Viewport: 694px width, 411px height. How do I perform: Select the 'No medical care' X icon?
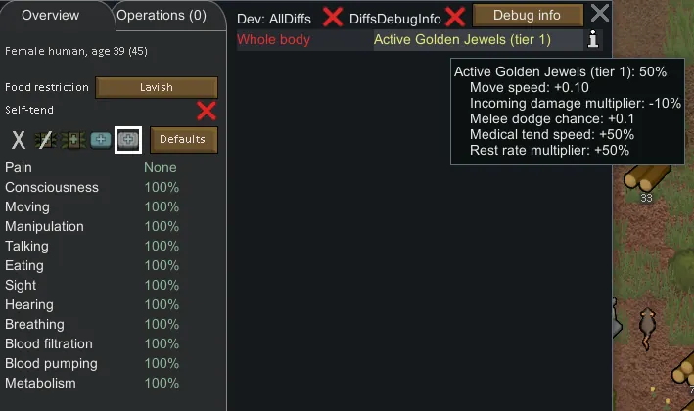tap(19, 140)
